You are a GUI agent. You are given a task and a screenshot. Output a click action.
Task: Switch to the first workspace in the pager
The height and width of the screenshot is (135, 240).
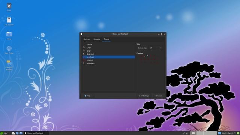click(193, 133)
